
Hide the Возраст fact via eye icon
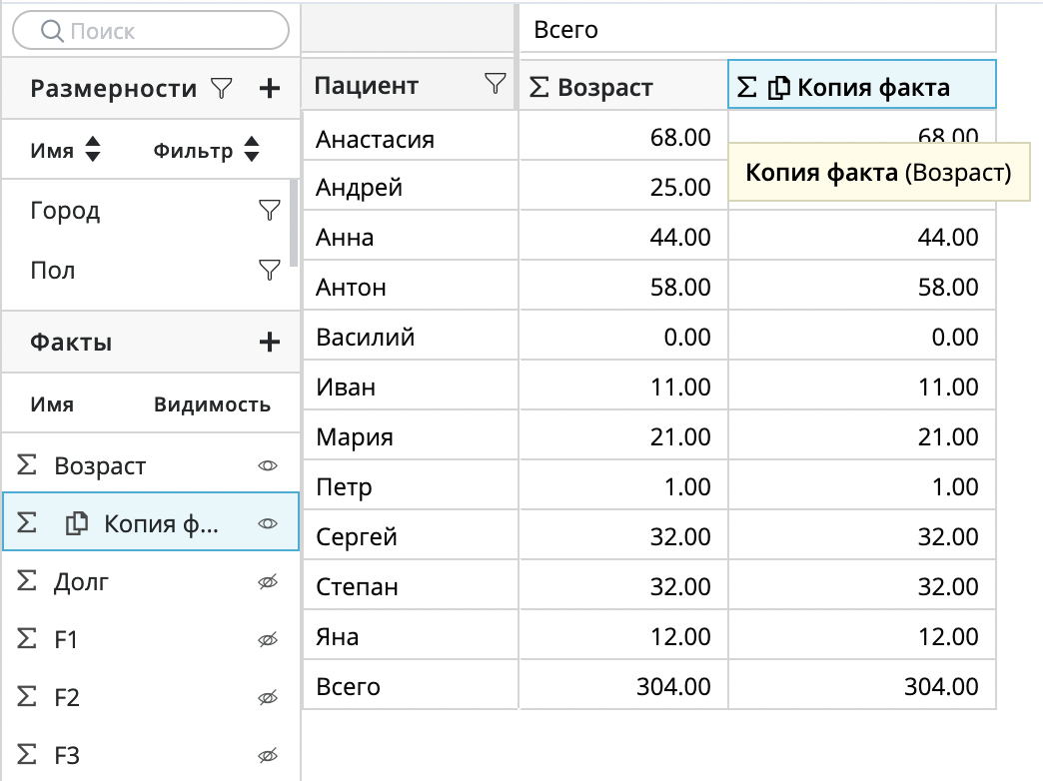[x=268, y=465]
